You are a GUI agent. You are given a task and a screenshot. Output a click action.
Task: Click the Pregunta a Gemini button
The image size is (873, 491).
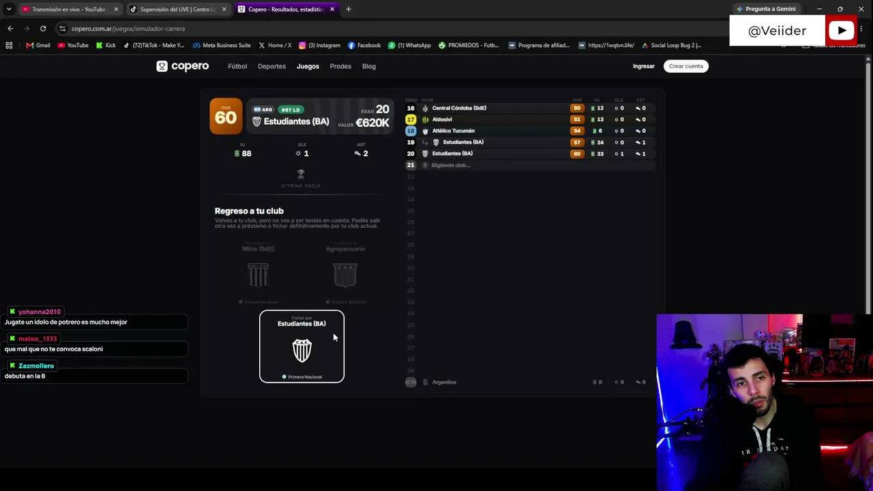point(766,9)
